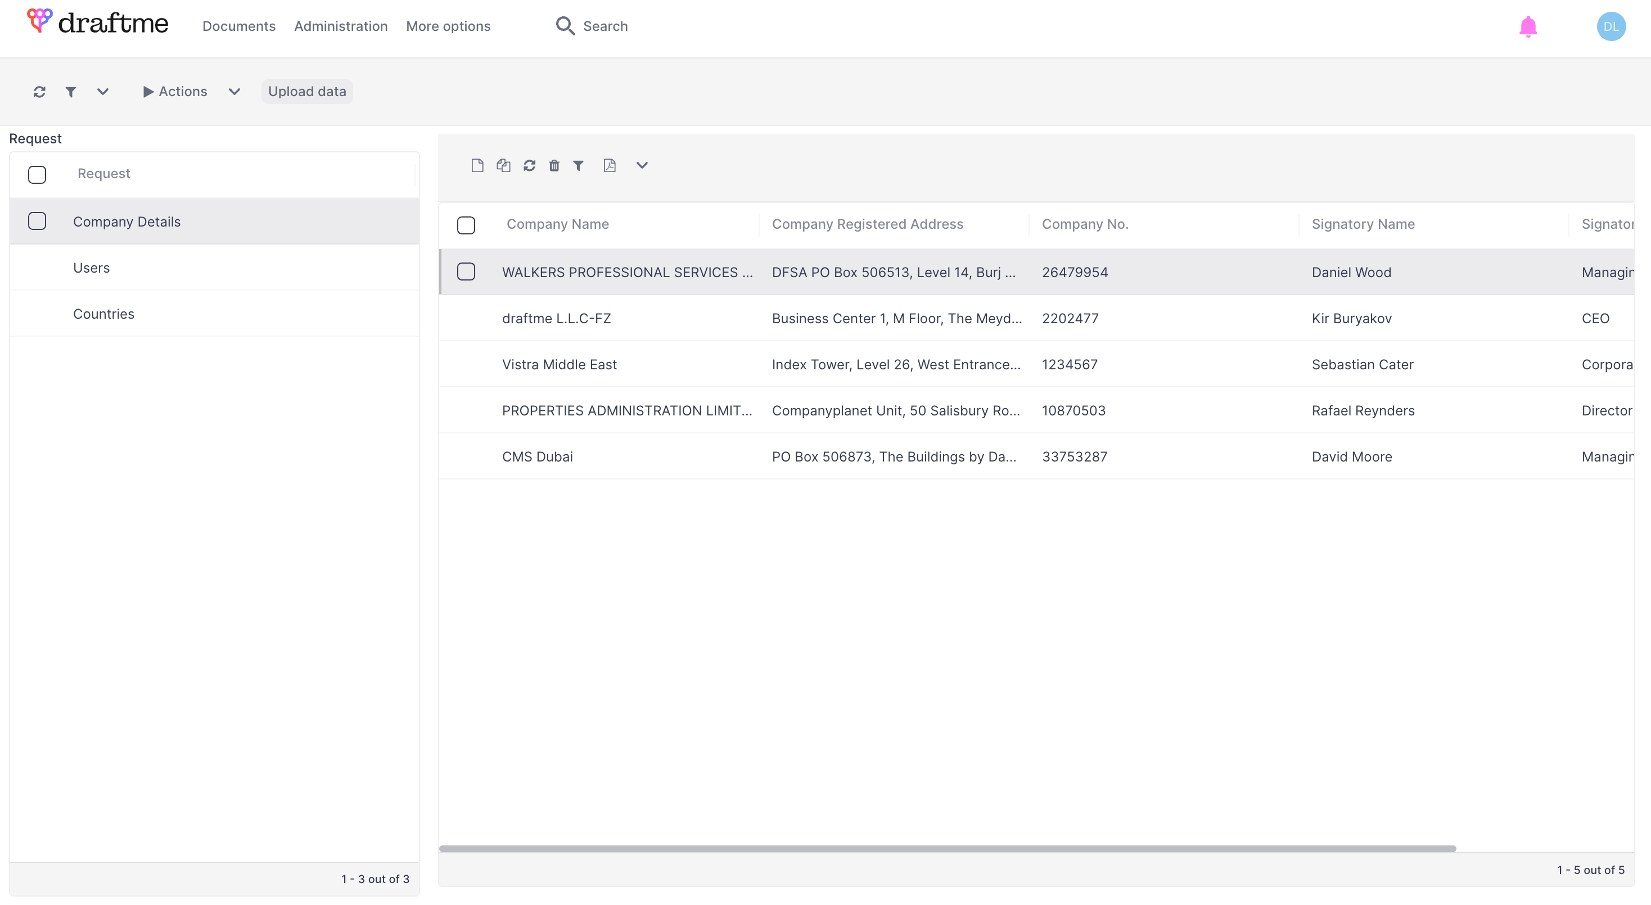Click the new document icon in table toolbar
This screenshot has width=1651, height=905.
click(477, 165)
